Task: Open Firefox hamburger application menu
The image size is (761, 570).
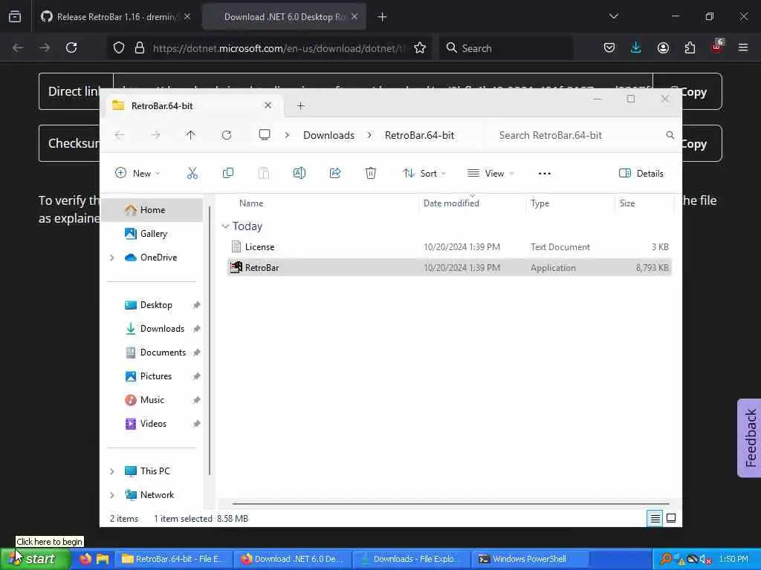Action: click(743, 47)
